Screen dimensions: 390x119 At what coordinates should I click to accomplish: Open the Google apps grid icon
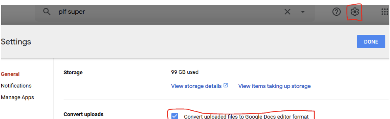point(385,12)
